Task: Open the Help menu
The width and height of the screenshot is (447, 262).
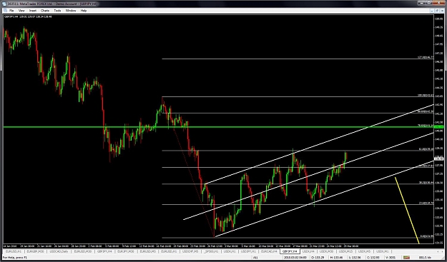Action: (84, 11)
